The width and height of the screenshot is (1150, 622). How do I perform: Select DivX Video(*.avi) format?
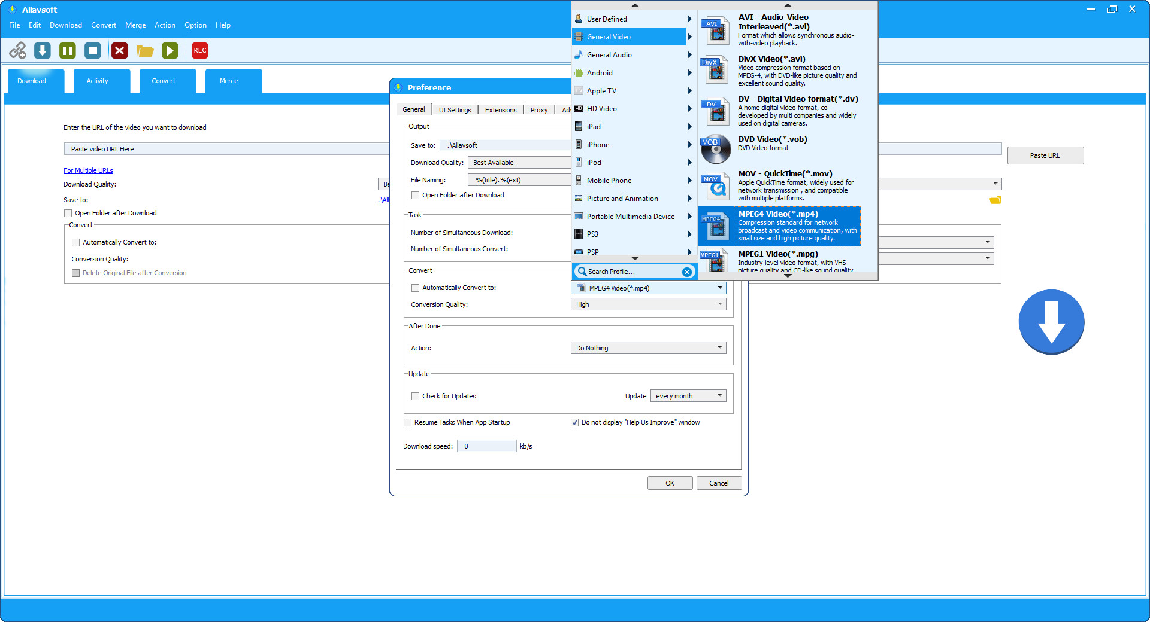pos(780,71)
